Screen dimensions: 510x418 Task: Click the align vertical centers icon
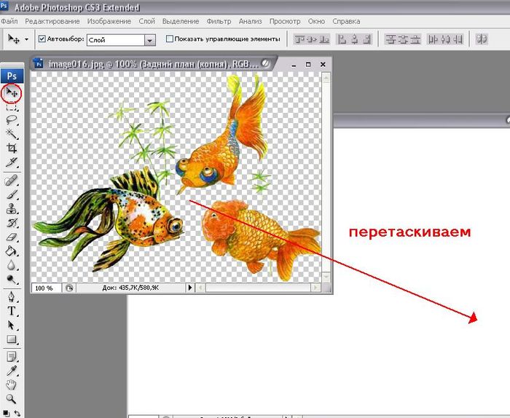tap(312, 39)
